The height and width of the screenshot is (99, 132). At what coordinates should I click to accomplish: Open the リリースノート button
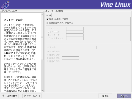pyautogui.click(x=32, y=96)
